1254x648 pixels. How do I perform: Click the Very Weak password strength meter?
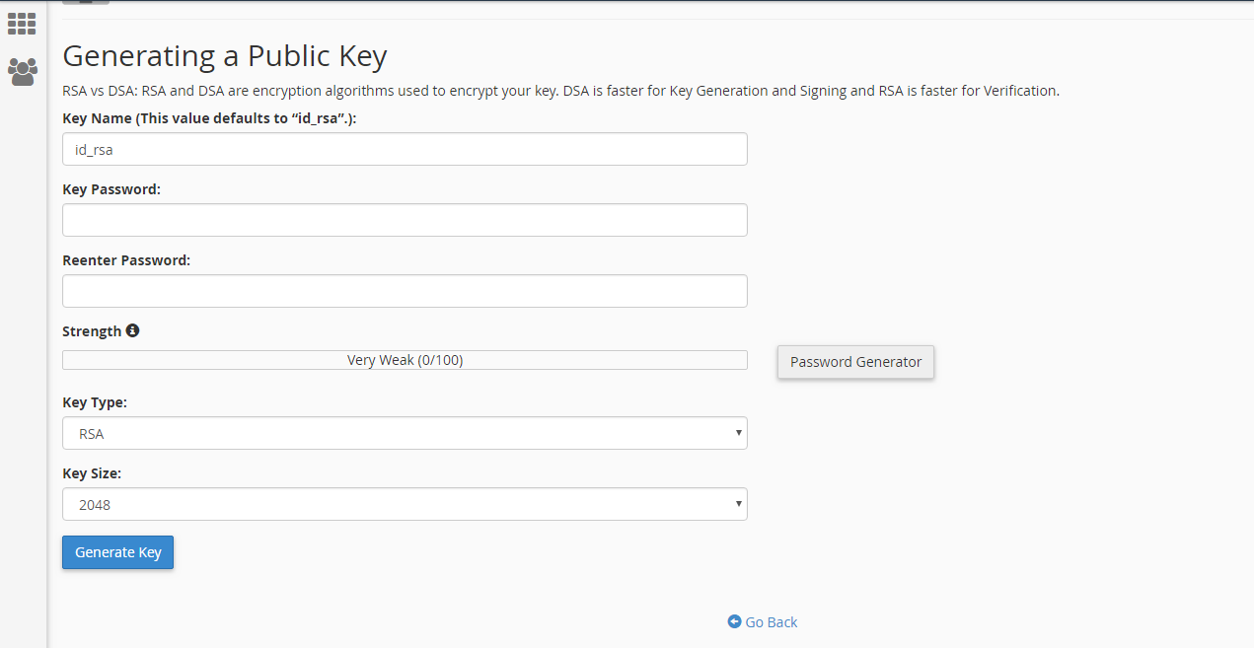click(405, 359)
